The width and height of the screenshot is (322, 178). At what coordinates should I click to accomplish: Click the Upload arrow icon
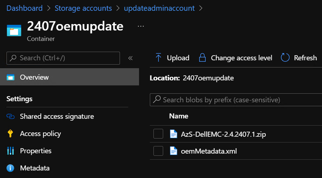pos(158,58)
